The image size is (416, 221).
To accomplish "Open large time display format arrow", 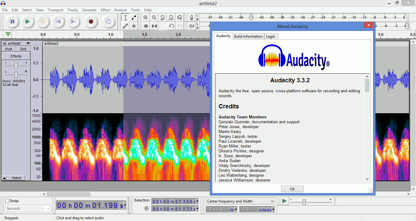I will (x=125, y=206).
